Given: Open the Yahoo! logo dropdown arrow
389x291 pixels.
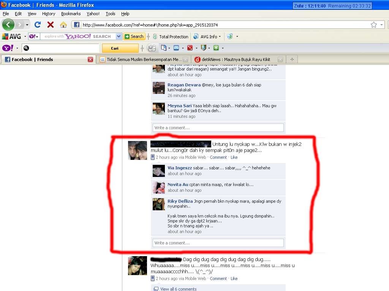Looking at the screenshot, I should click(17, 48).
